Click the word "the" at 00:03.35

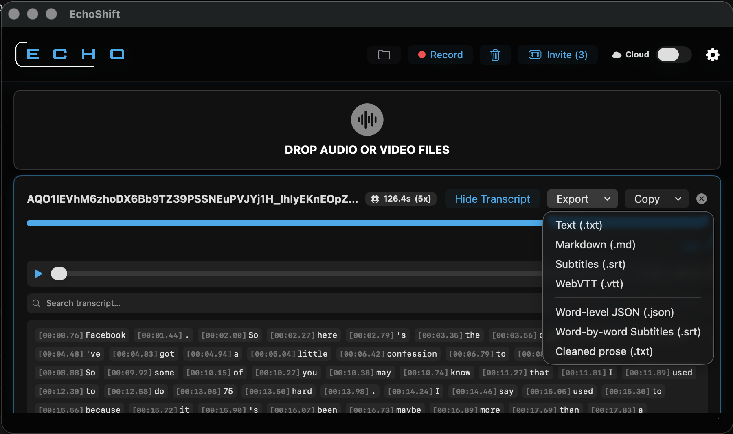click(449, 335)
